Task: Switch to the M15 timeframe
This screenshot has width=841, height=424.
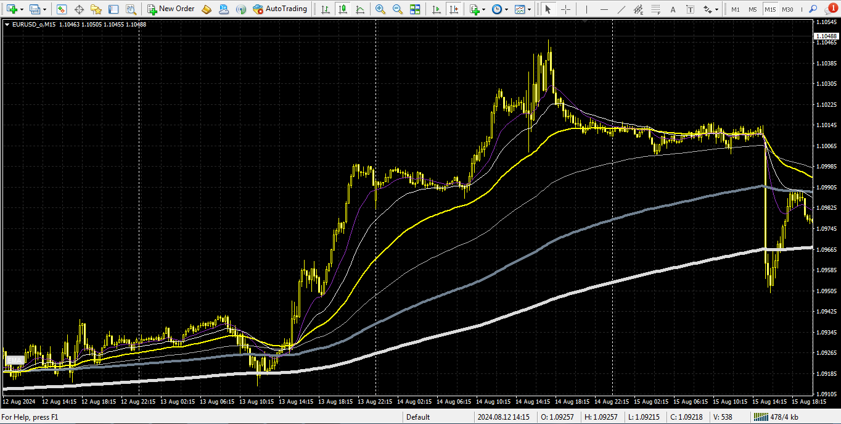Action: (x=770, y=9)
